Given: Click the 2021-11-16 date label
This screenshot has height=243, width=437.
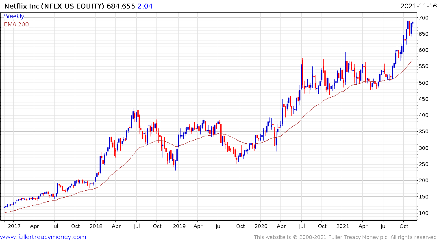Looking at the screenshot, I should pyautogui.click(x=417, y=6).
